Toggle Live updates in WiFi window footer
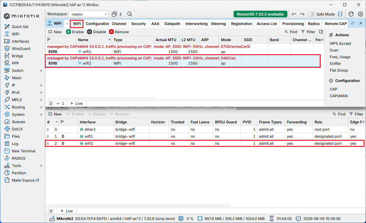 tap(76, 103)
